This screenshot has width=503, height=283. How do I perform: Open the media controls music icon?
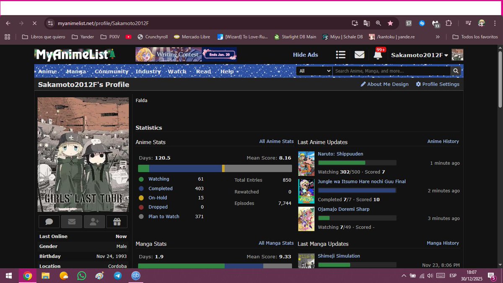point(469,23)
